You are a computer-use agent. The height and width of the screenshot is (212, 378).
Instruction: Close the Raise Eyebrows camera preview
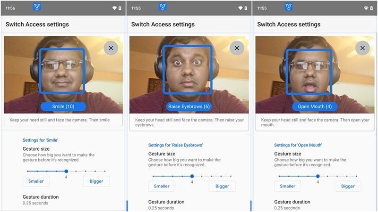coord(237,48)
